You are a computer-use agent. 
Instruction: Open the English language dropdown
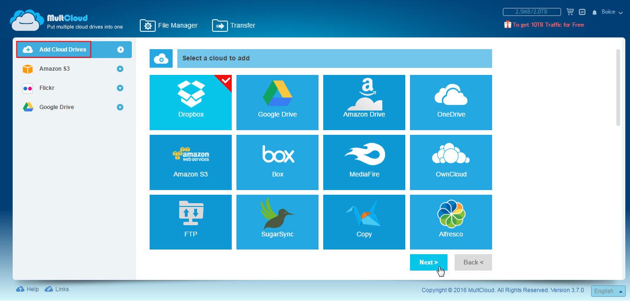[608, 291]
